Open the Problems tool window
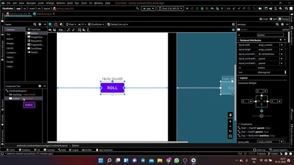Viewport: 294px width, 165px height. pyautogui.click(x=24, y=150)
